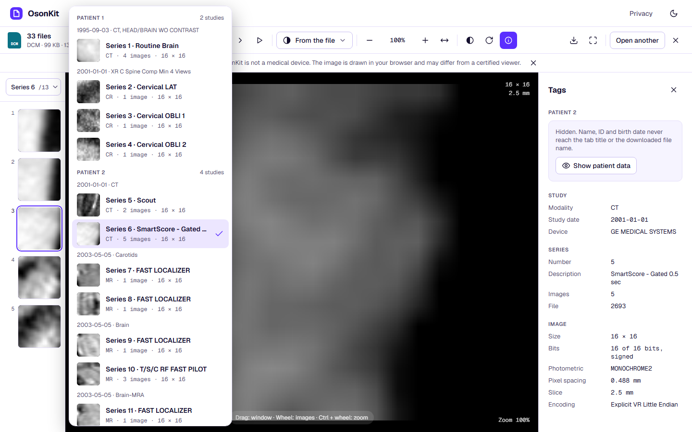Click study date value 2001-01-01
Image resolution: width=692 pixels, height=432 pixels.
[x=630, y=220]
